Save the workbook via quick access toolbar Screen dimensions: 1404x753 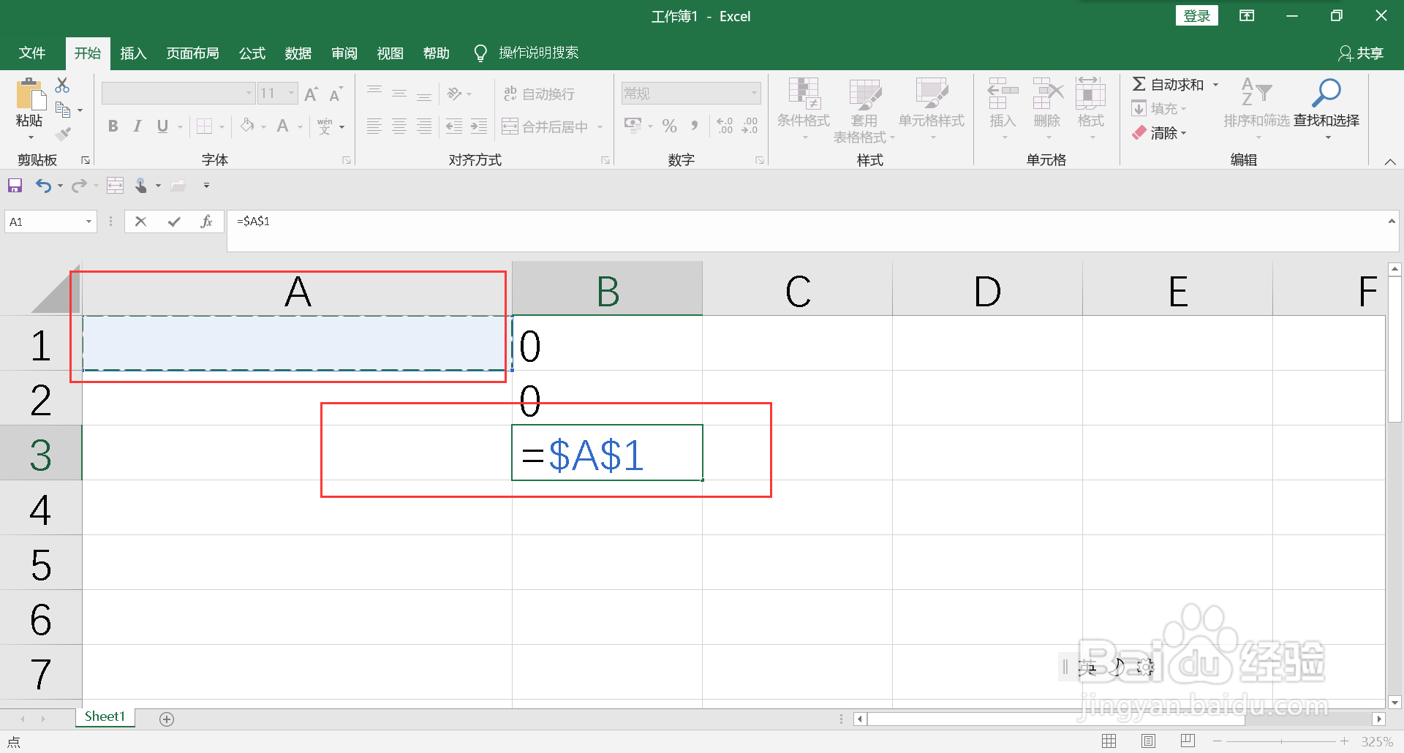click(x=15, y=185)
